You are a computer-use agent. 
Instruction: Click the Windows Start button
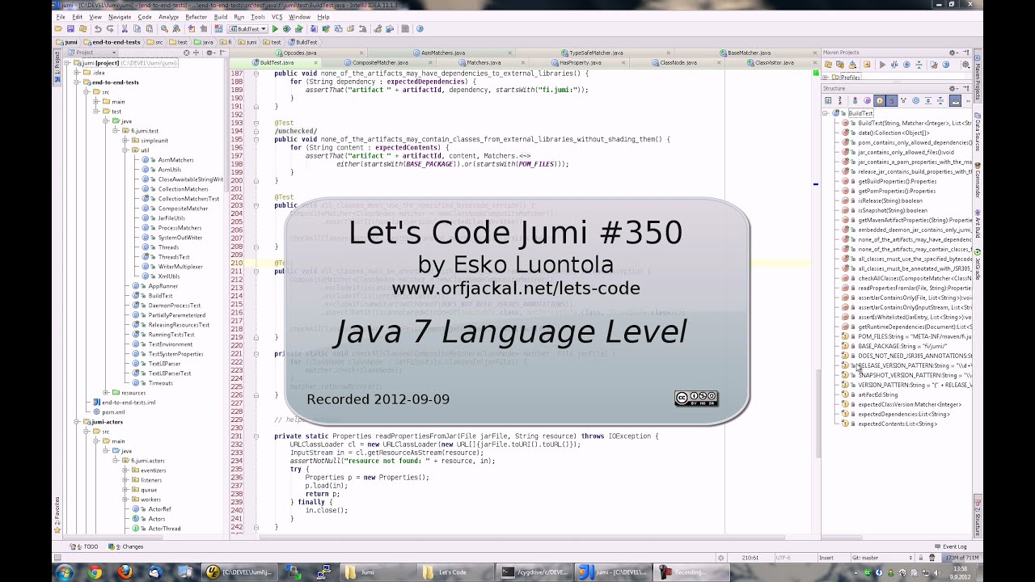(x=65, y=572)
